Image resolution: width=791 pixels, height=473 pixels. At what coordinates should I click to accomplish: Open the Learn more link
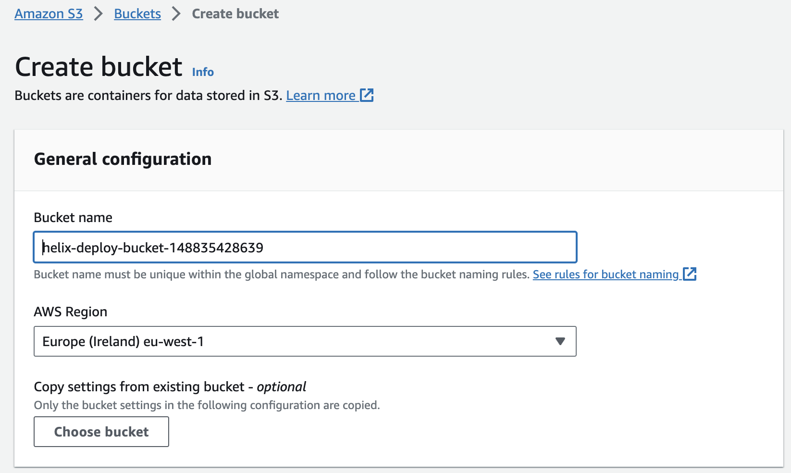[x=321, y=96]
